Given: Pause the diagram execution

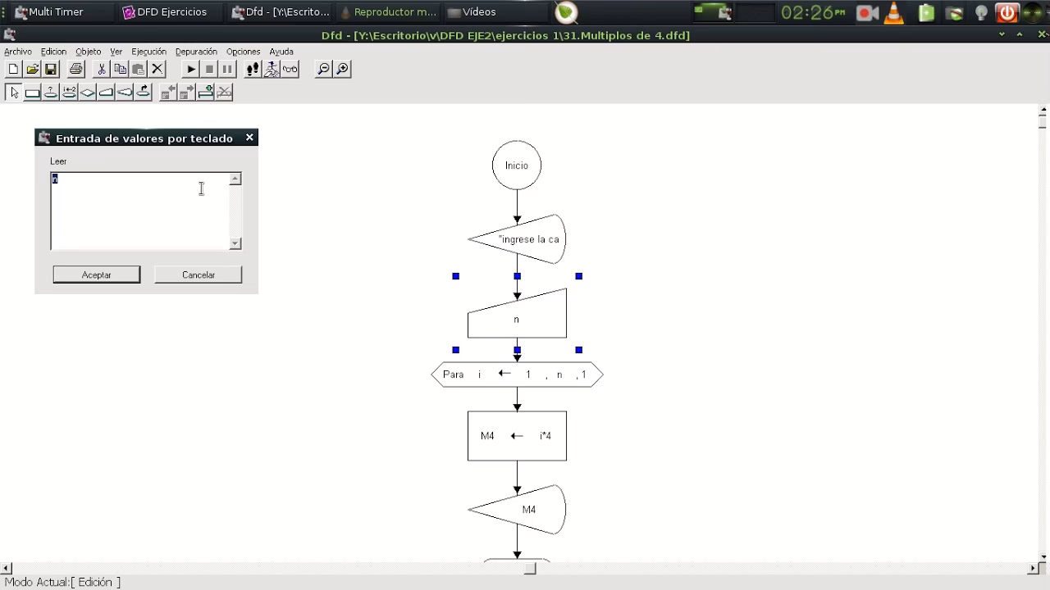Looking at the screenshot, I should (227, 70).
